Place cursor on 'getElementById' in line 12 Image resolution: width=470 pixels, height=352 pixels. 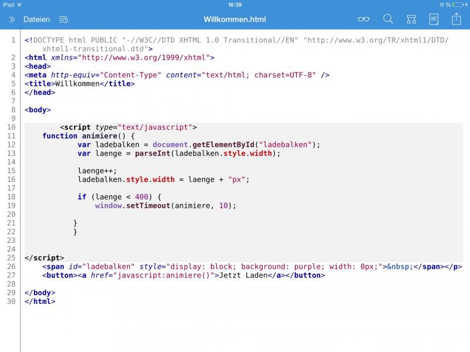226,145
